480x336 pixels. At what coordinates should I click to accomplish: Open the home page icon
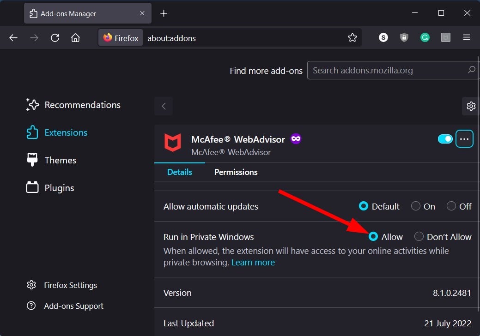[x=75, y=38]
